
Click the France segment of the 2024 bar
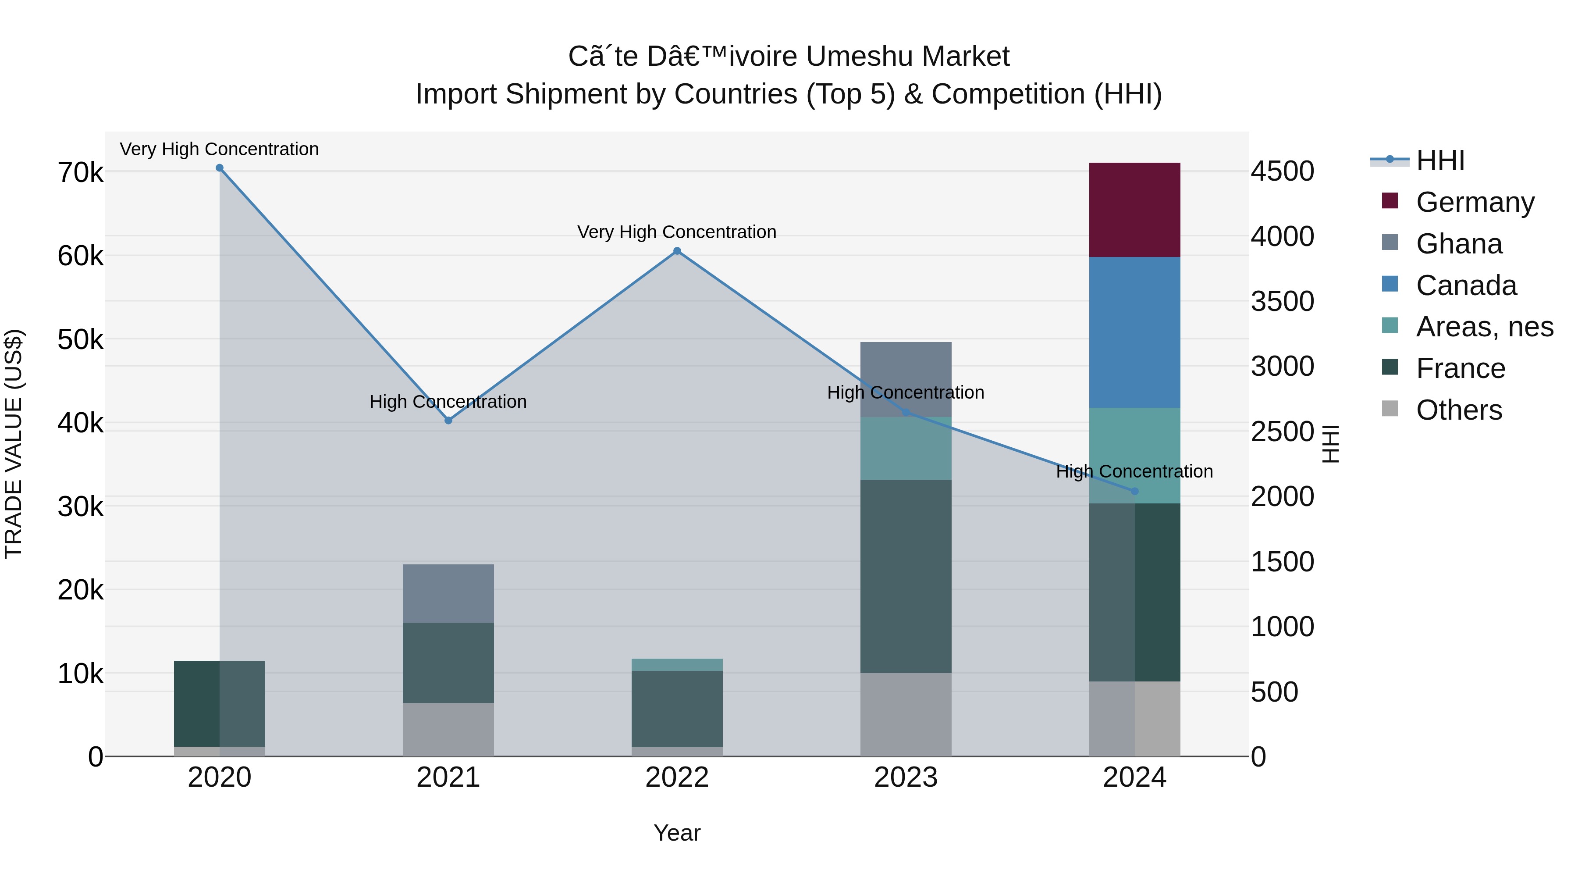tap(1134, 592)
